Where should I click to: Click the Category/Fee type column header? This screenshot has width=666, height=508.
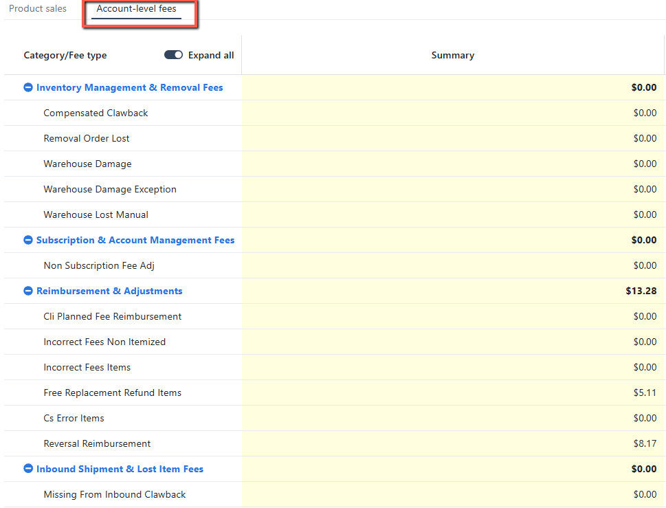pyautogui.click(x=65, y=55)
